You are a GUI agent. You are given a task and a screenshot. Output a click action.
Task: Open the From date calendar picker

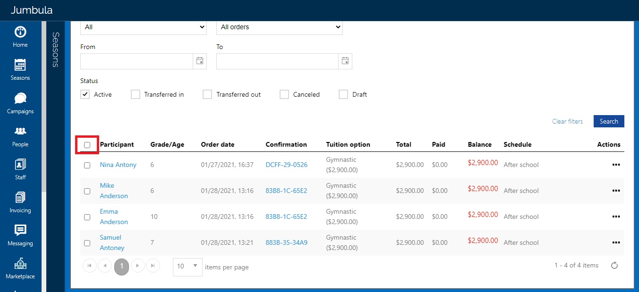[200, 61]
